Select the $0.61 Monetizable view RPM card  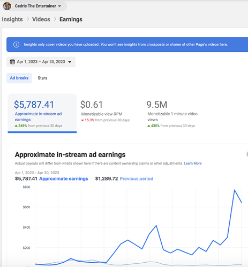[106, 111]
